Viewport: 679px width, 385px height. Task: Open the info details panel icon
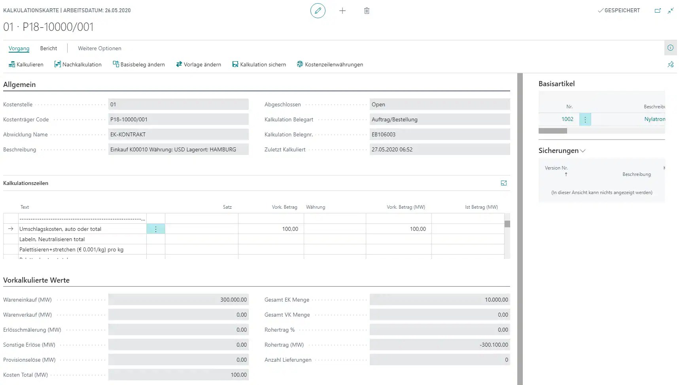[670, 47]
